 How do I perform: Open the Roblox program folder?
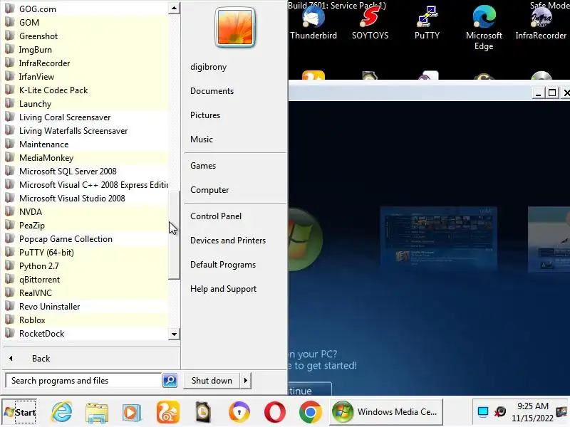click(85, 320)
